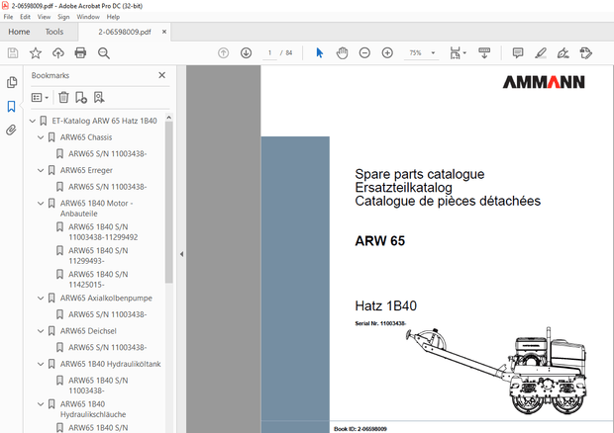The image size is (614, 433).
Task: Add a new bookmark icon
Action: [81, 97]
